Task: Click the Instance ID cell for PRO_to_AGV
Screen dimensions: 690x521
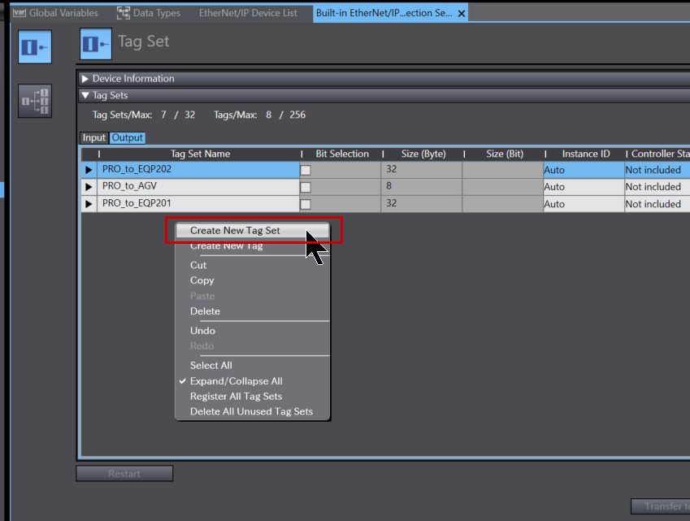Action: tap(582, 187)
